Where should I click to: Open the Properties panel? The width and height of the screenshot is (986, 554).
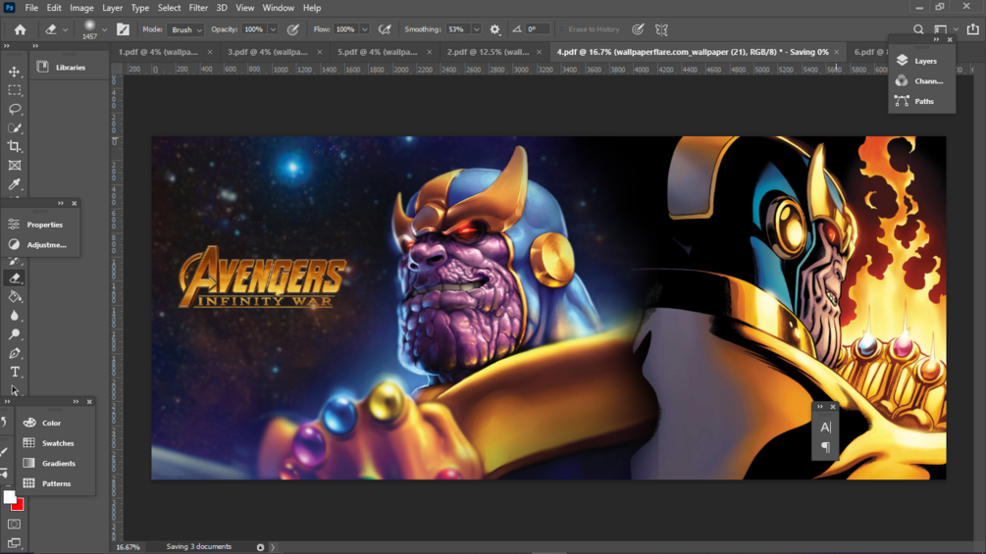(36, 225)
